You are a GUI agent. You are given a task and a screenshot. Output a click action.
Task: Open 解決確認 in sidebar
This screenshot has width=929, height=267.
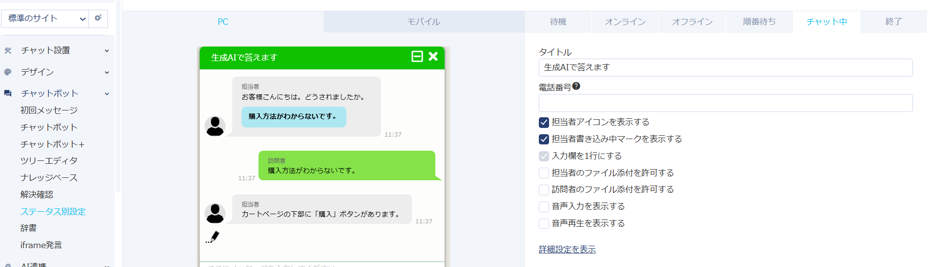click(x=37, y=195)
